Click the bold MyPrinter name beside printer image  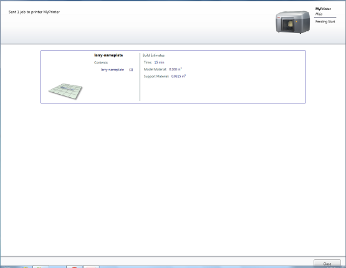point(323,9)
